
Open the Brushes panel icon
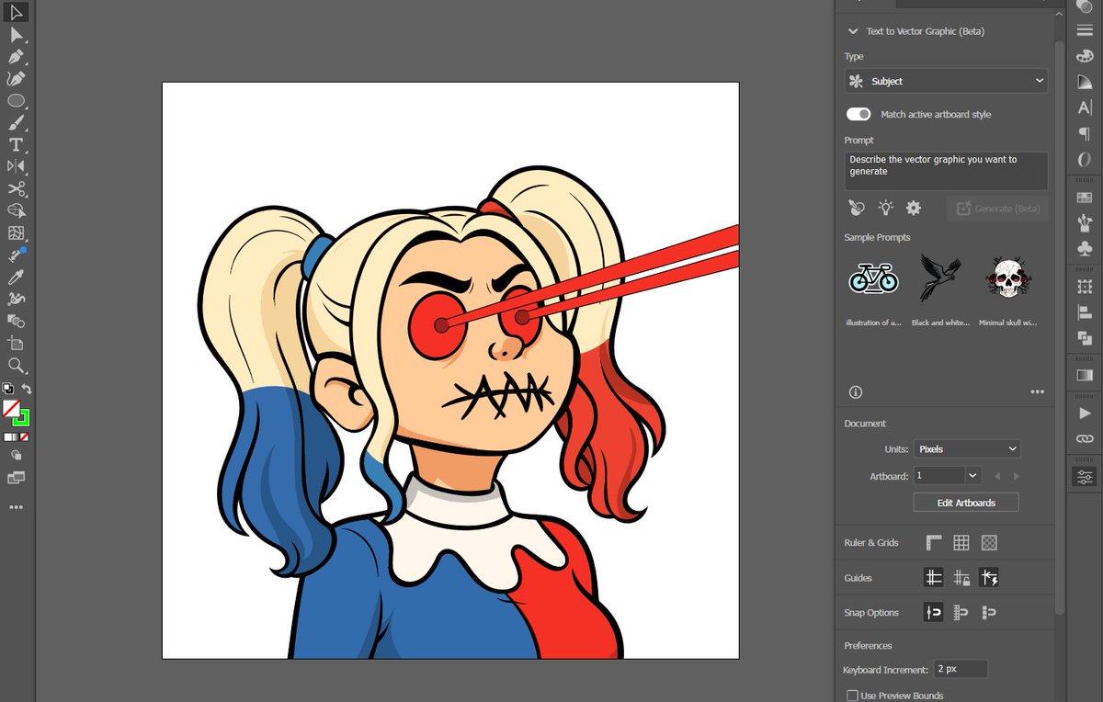(1085, 222)
